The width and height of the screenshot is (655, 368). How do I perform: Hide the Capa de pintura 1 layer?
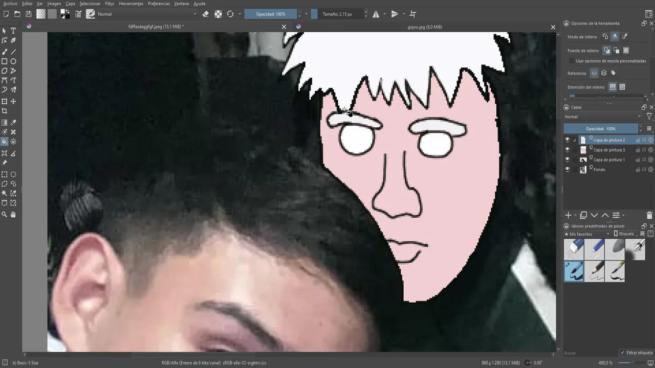[567, 159]
